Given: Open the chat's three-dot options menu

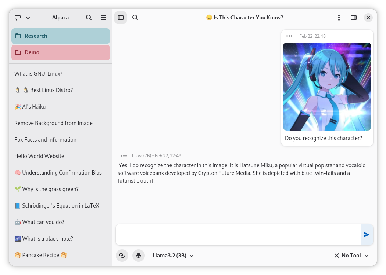Looking at the screenshot, I should [x=339, y=18].
